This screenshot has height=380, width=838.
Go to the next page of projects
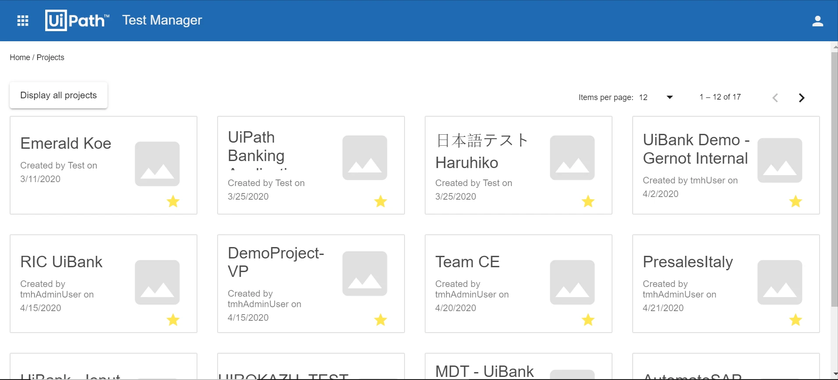click(x=802, y=98)
